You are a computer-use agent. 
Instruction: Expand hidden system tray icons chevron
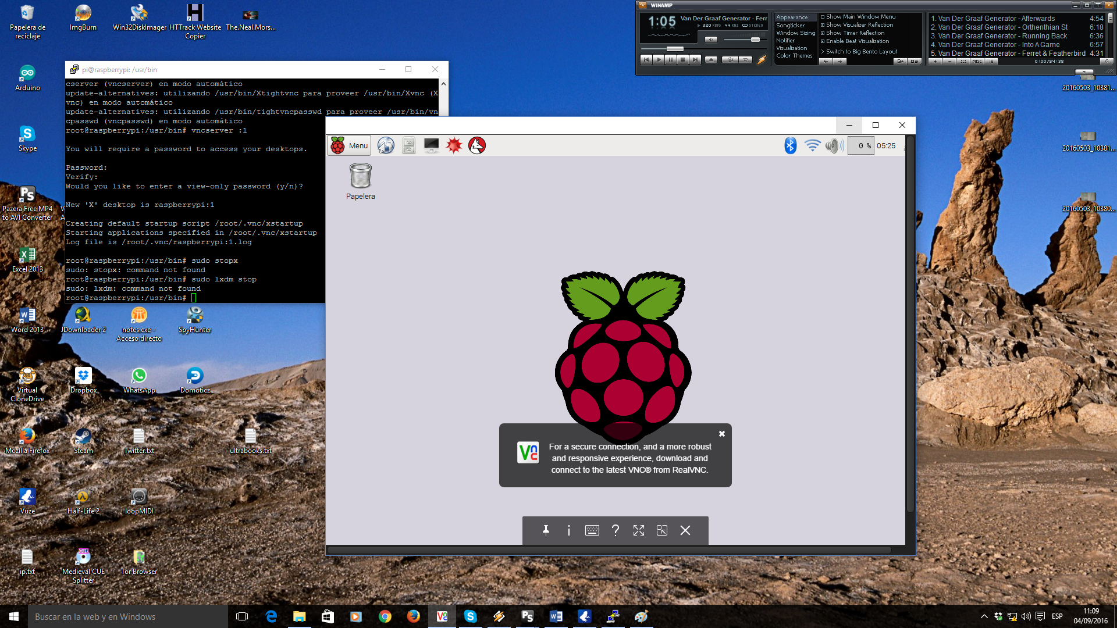[x=984, y=616]
